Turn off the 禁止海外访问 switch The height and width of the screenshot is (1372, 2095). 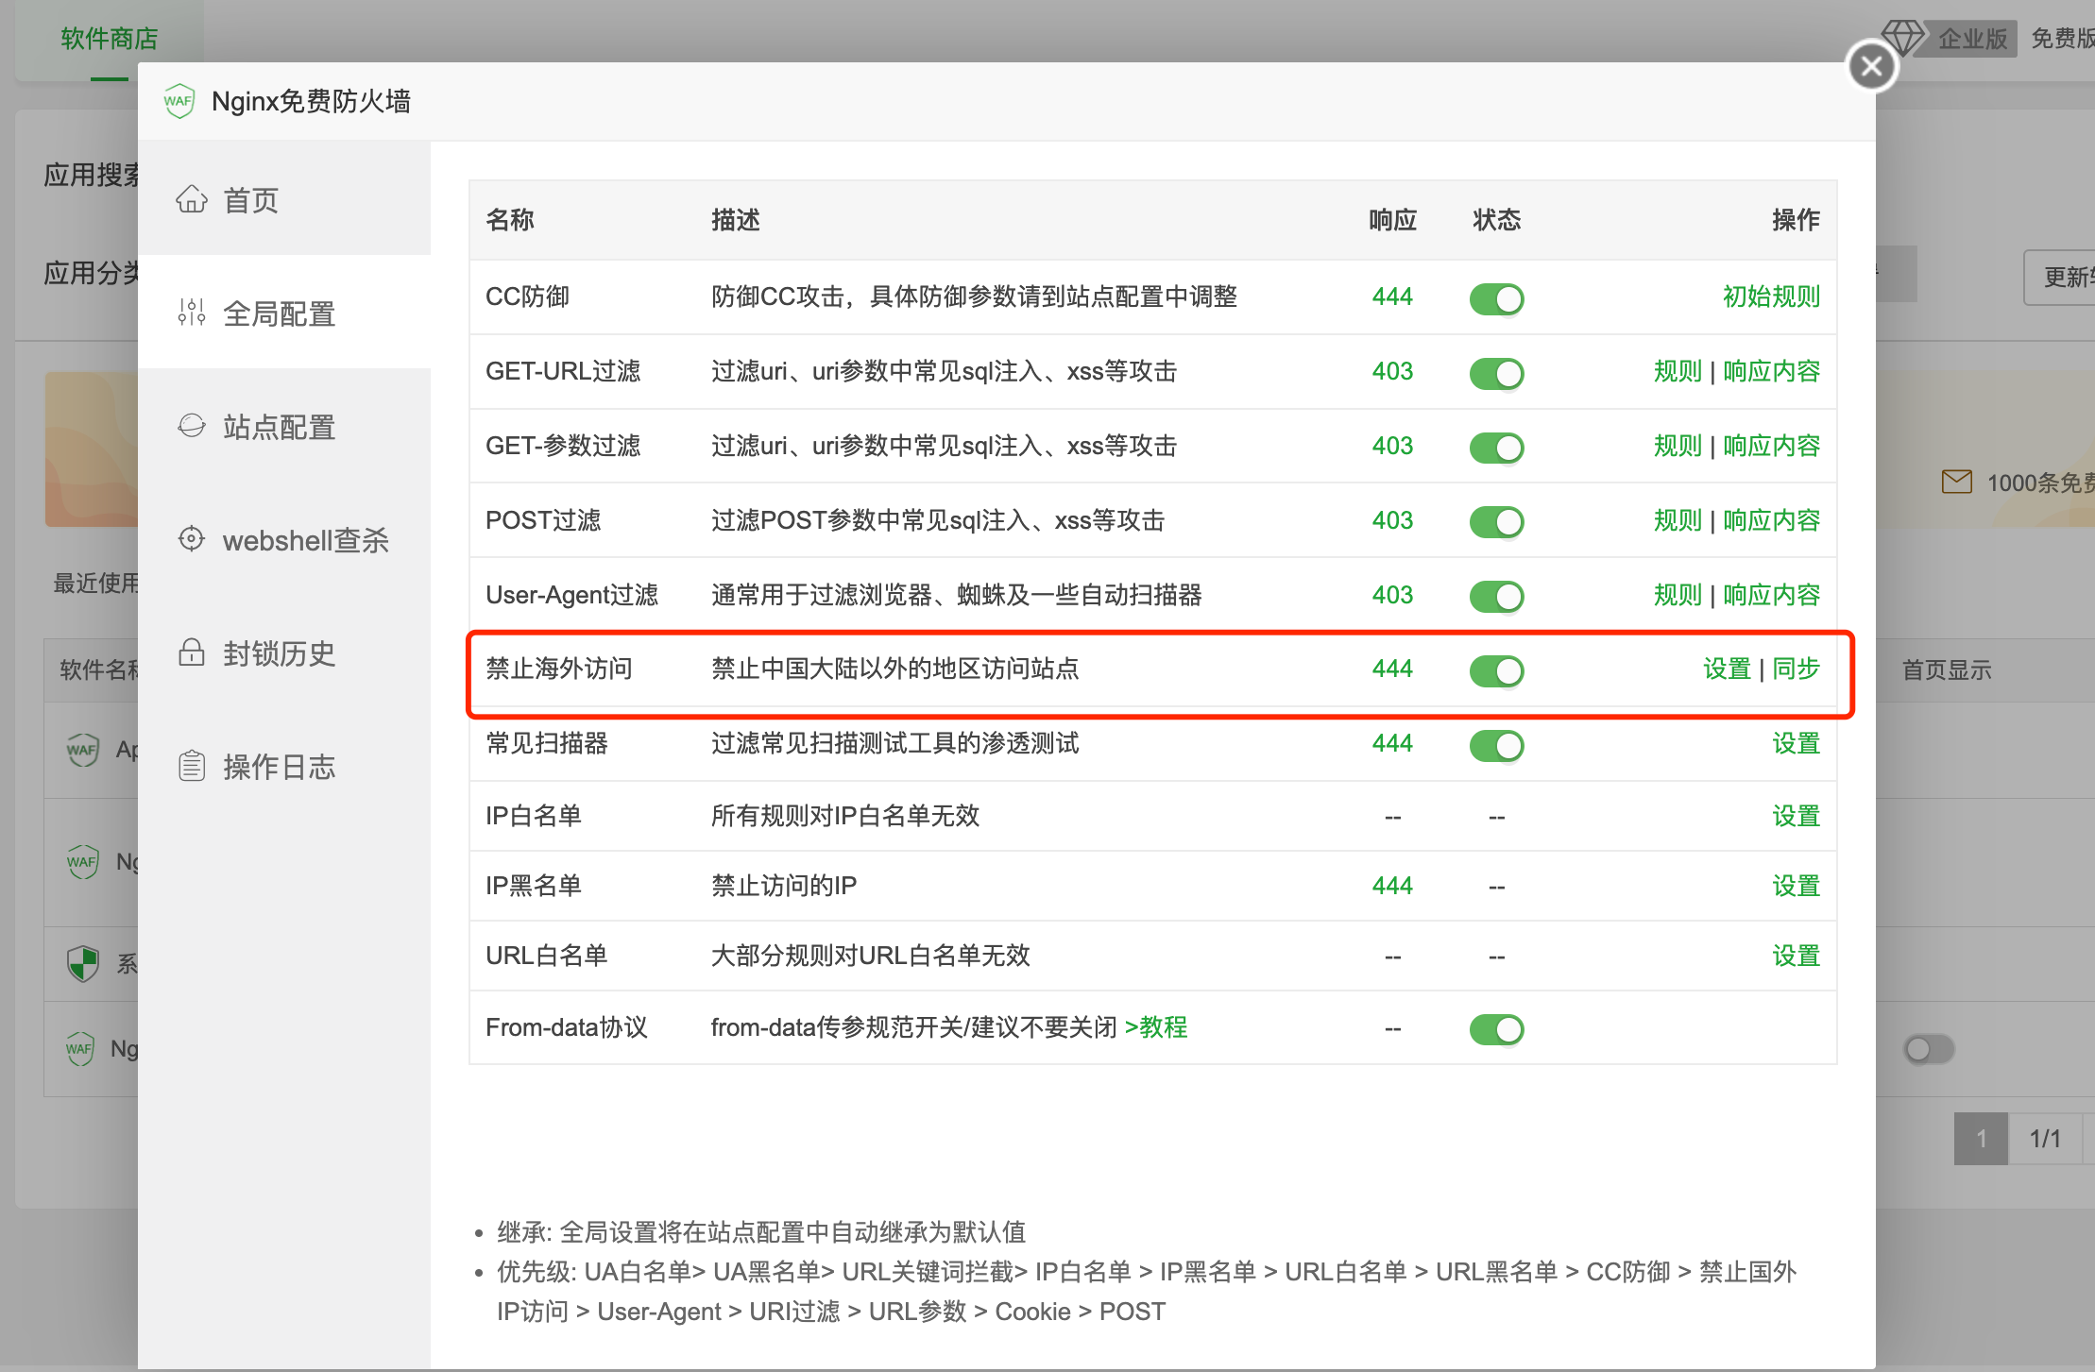pyautogui.click(x=1497, y=671)
